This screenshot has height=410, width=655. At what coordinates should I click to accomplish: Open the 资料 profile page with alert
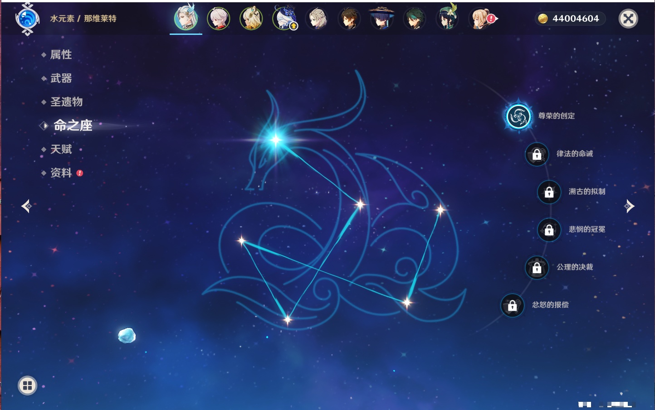click(61, 173)
